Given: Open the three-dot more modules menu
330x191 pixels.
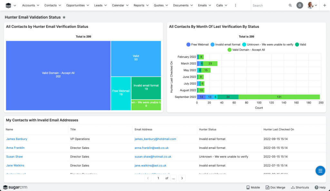Looking at the screenshot, I should 236,5.
